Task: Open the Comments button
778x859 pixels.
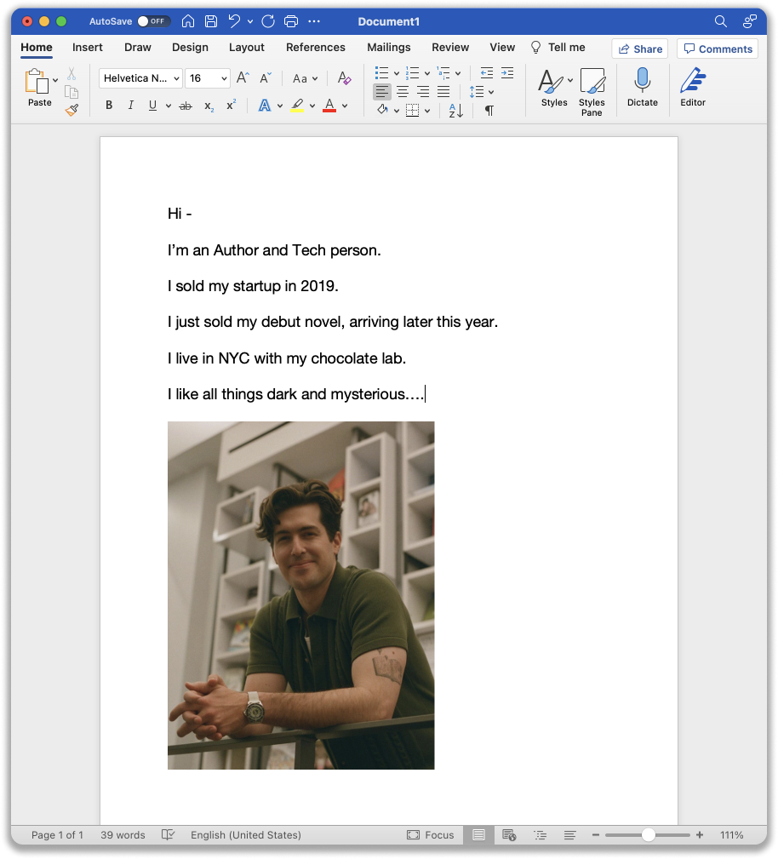Action: 718,49
